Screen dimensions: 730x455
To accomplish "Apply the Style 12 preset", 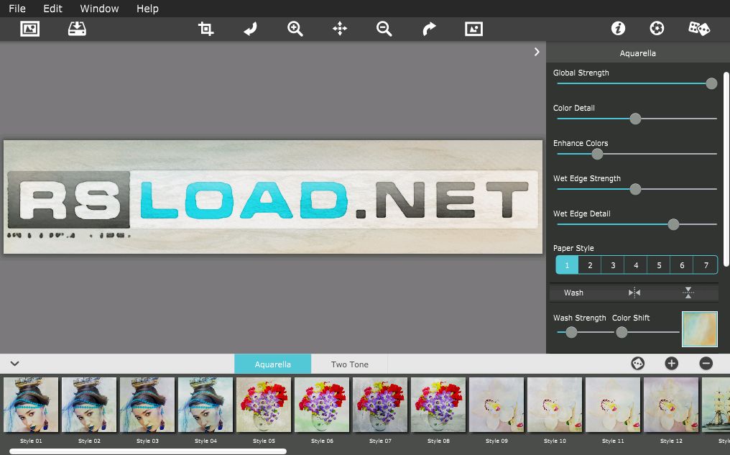I will tap(671, 405).
